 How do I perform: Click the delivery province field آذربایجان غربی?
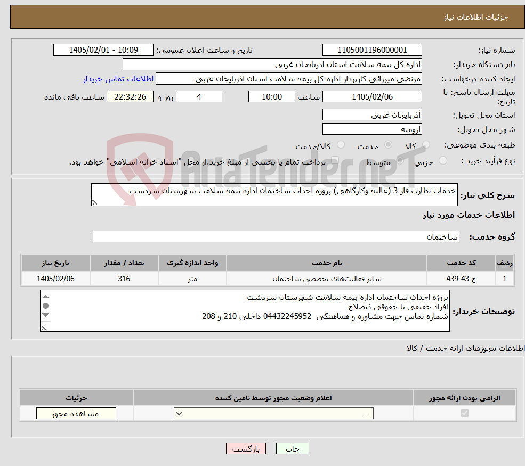coord(372,115)
